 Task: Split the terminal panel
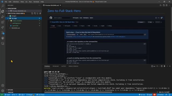tap(162, 66)
